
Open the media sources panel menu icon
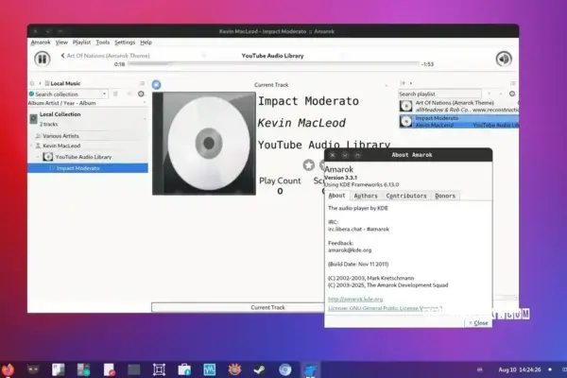tap(142, 83)
